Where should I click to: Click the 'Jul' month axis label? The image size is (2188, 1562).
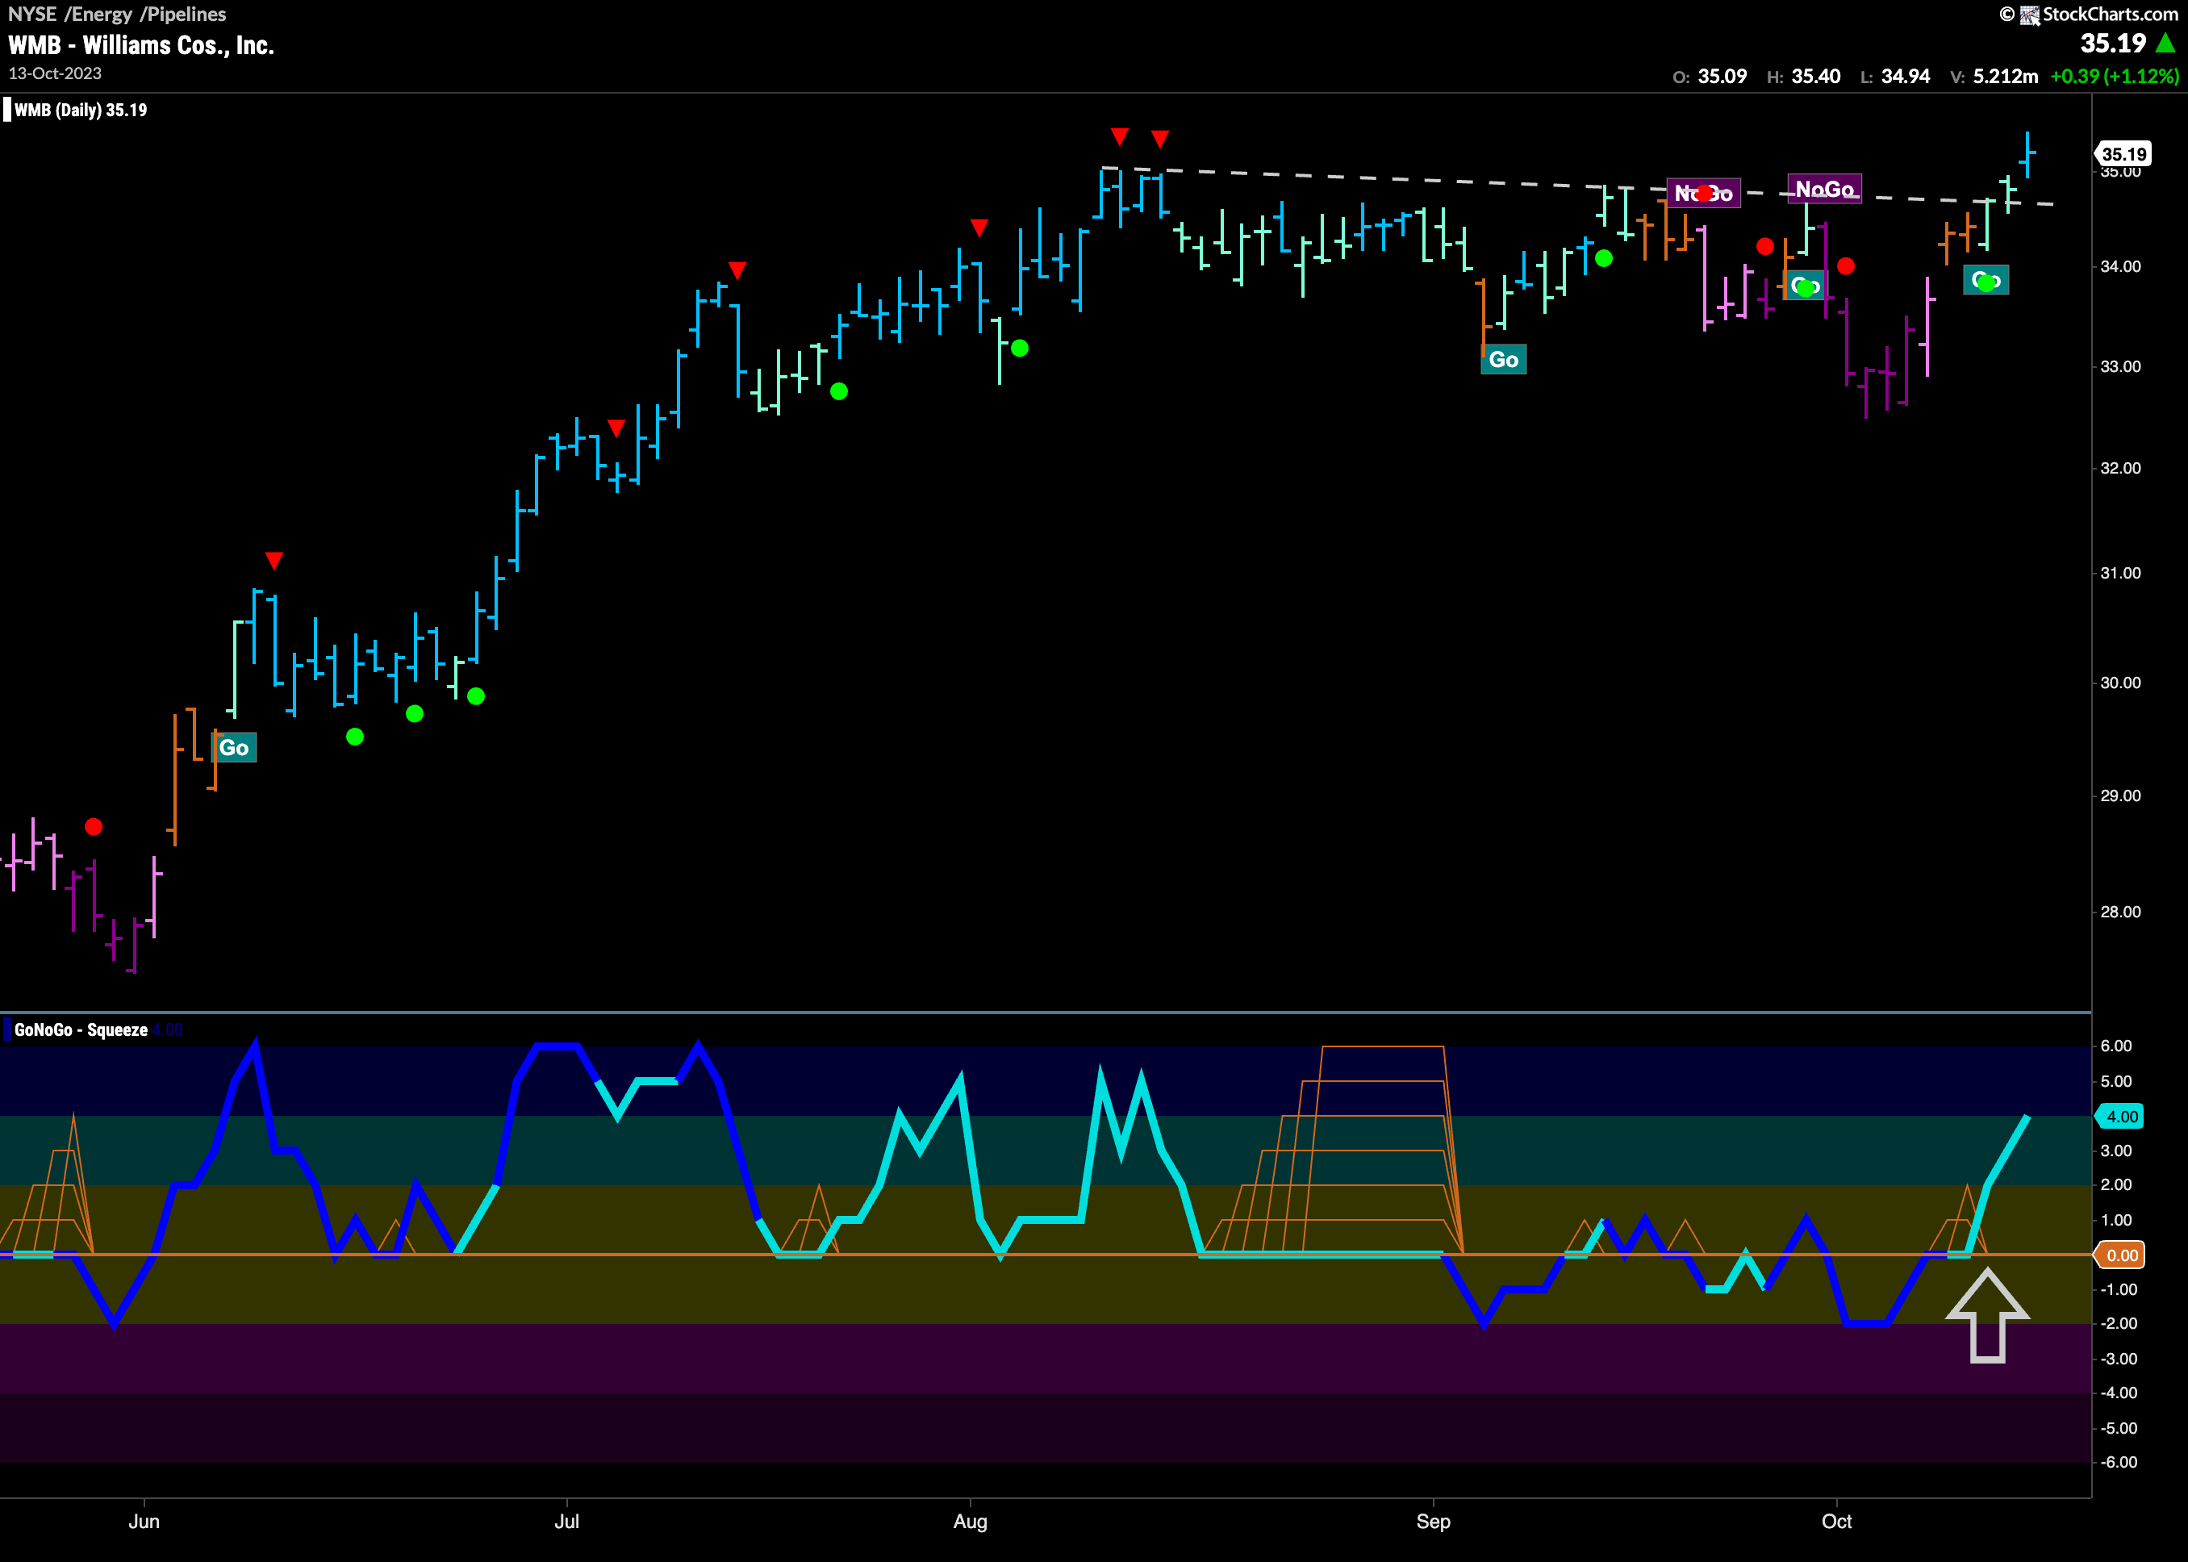566,1522
